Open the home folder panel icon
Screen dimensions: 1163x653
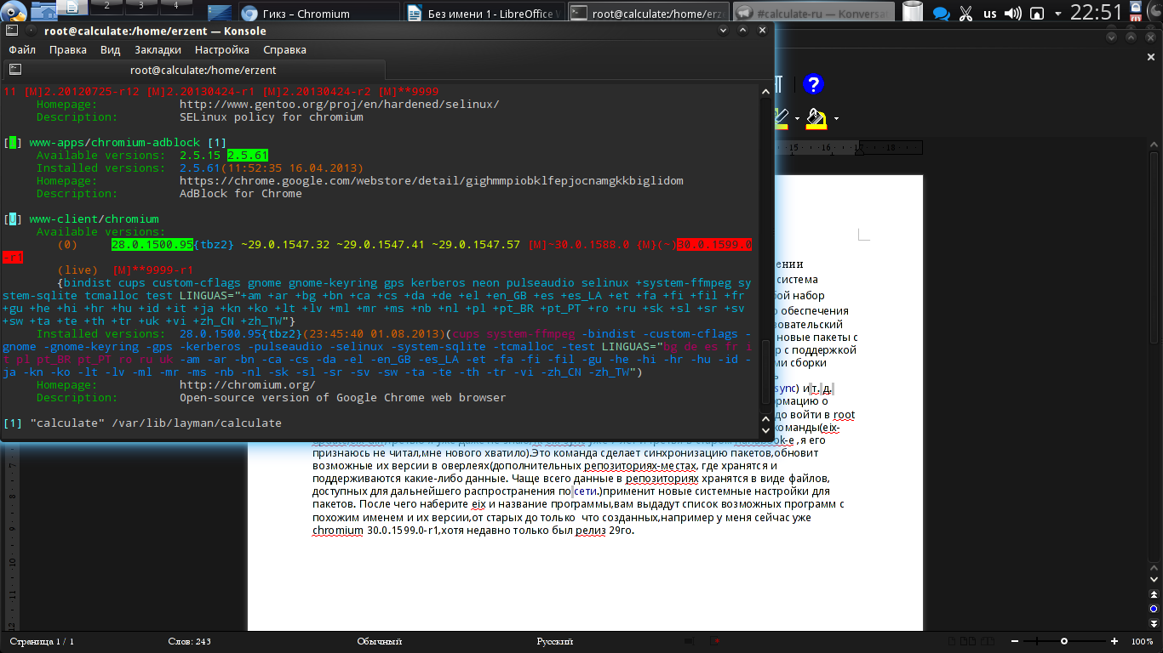tap(44, 11)
